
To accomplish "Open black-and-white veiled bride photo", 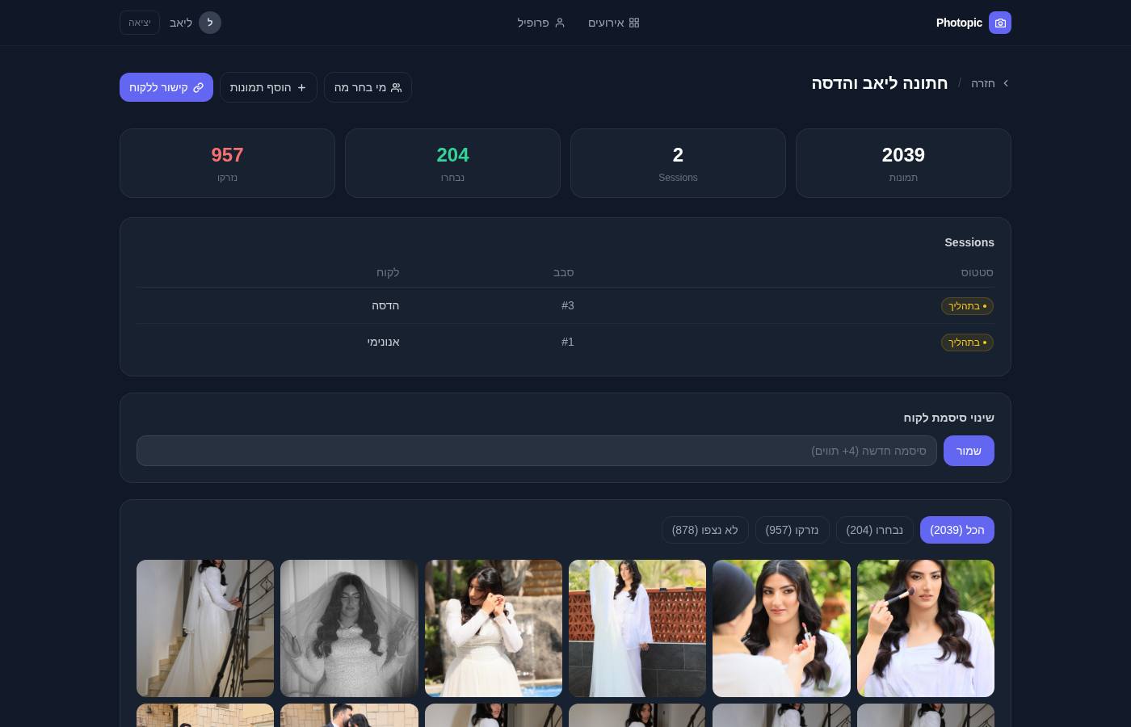I will [349, 628].
